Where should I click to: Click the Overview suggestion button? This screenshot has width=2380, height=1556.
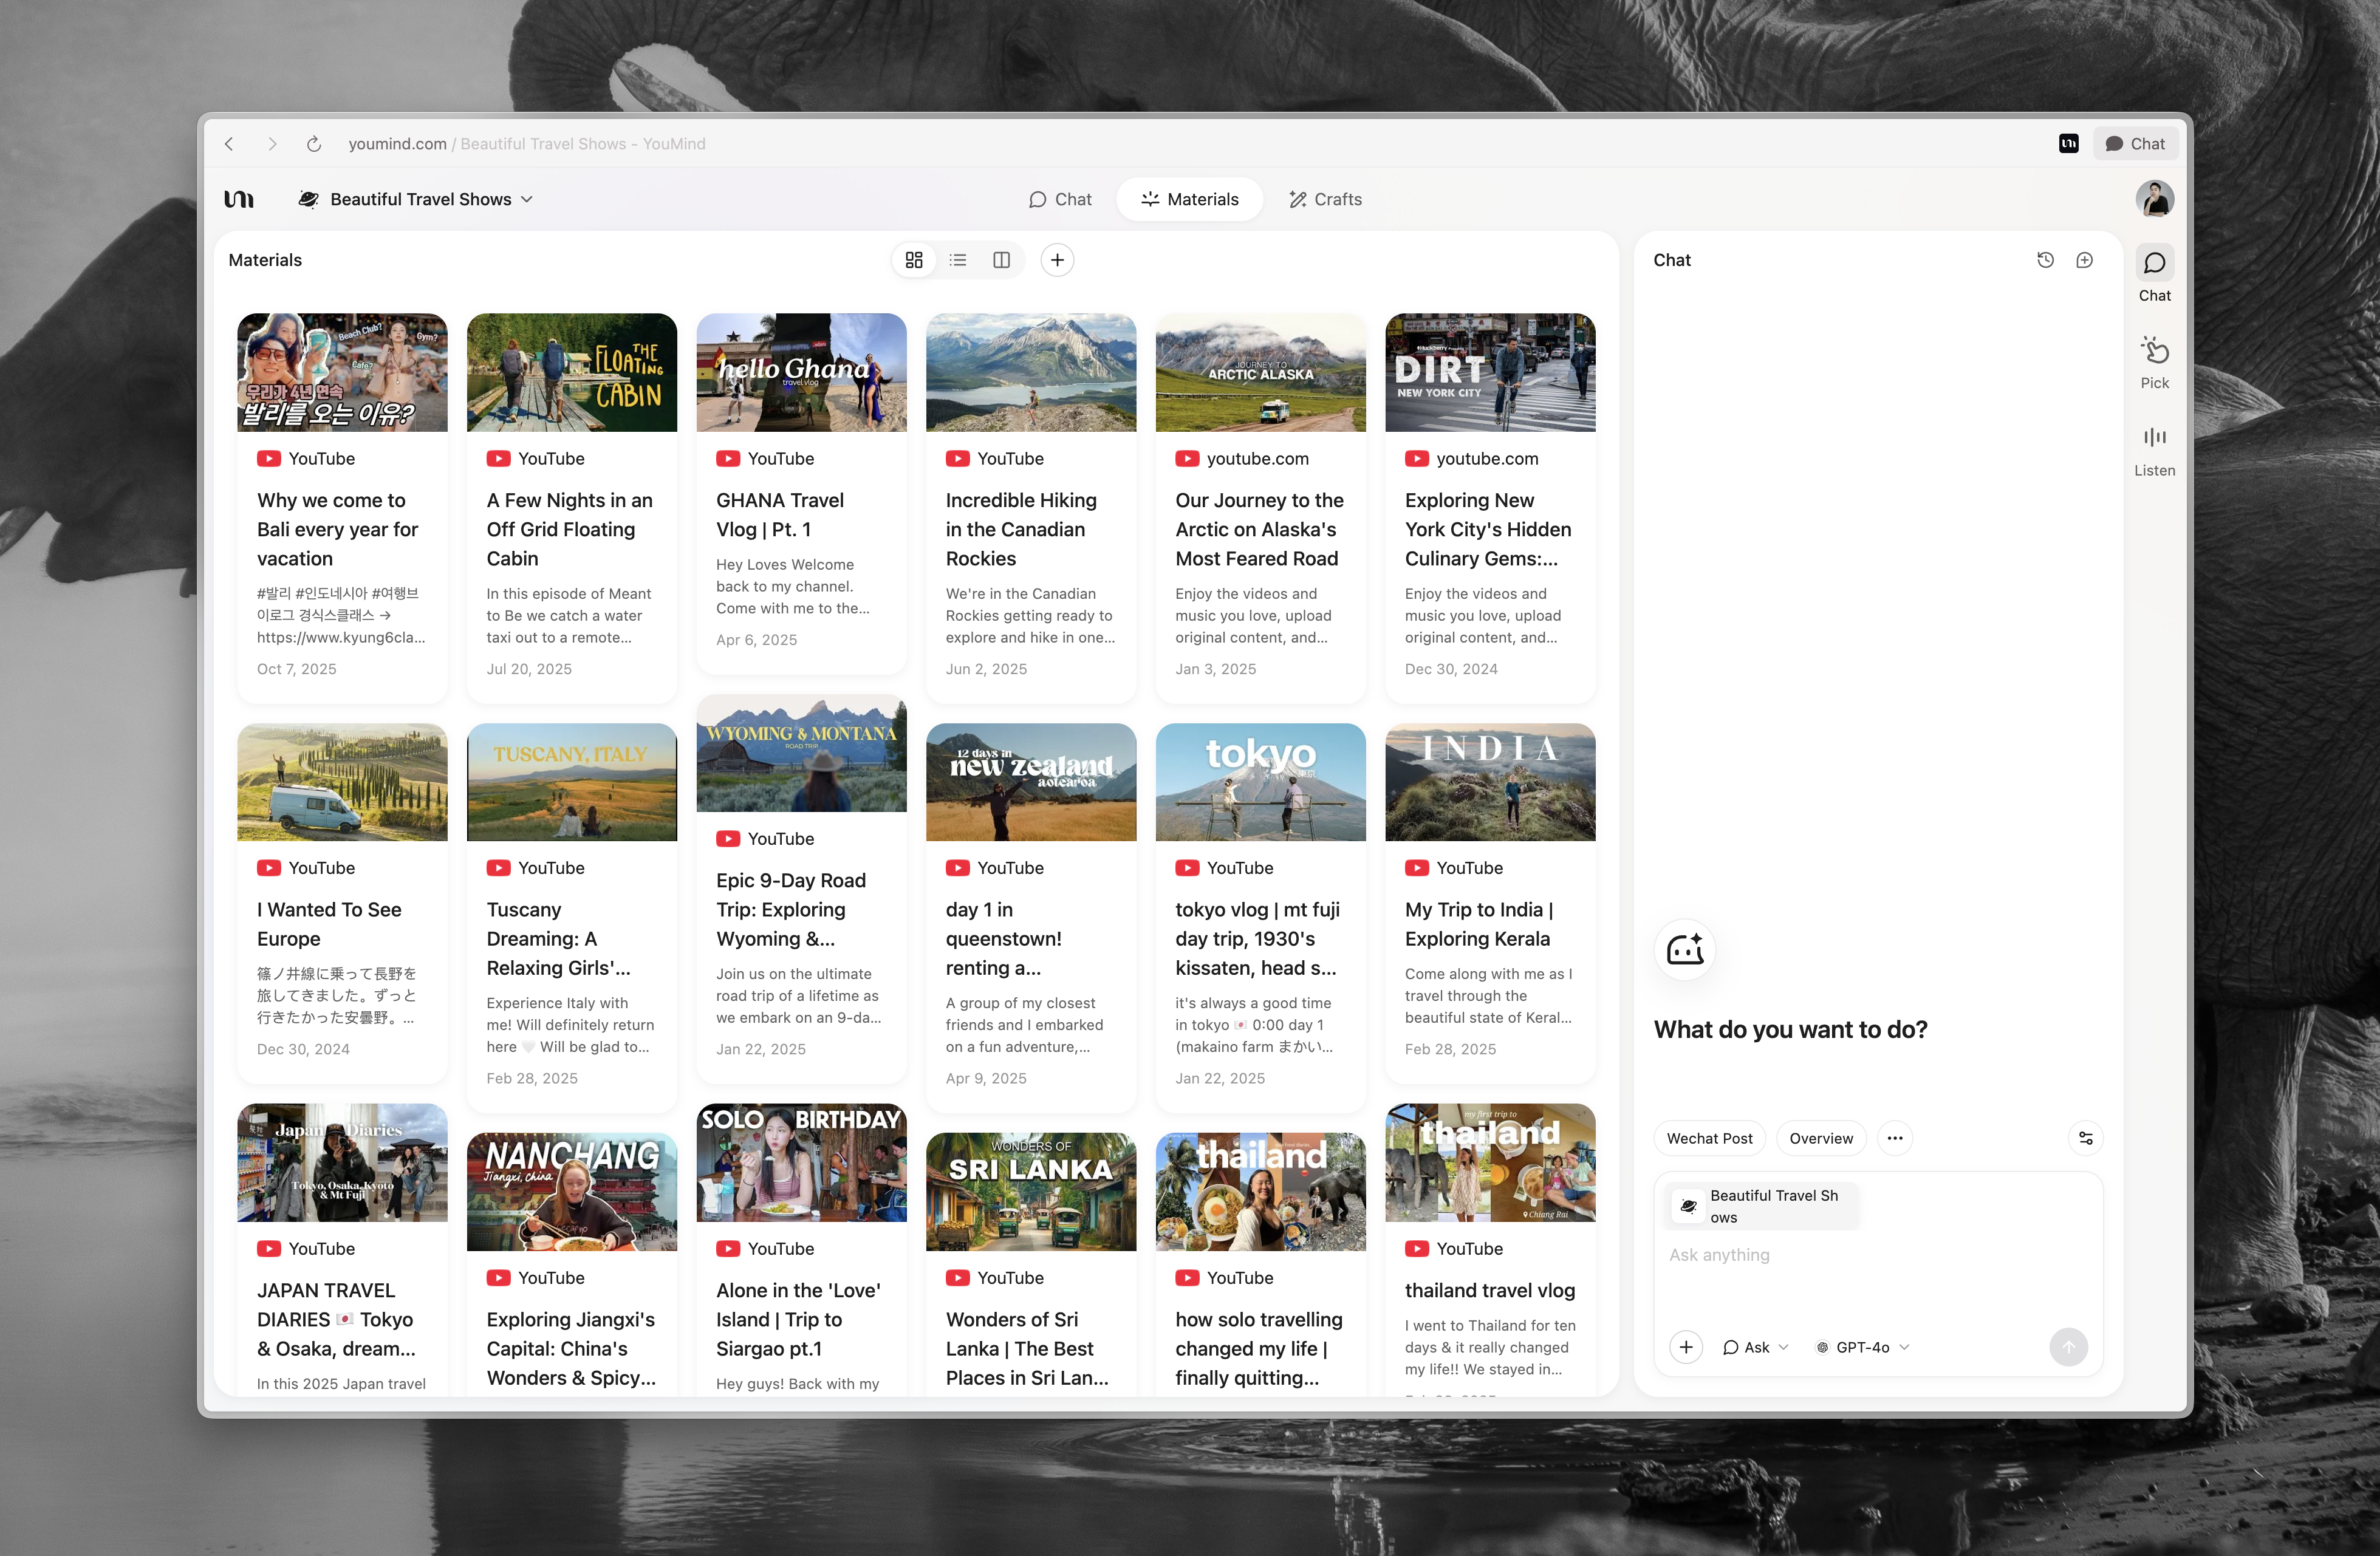[1820, 1138]
